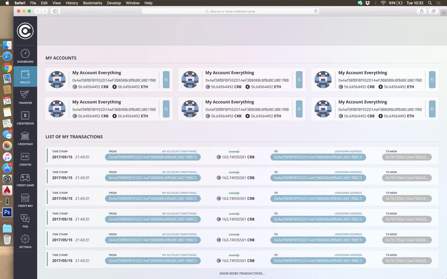
Task: Open the View menu
Action: coord(57,3)
